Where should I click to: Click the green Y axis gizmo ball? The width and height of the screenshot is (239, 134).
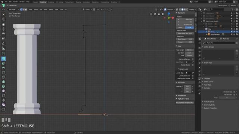(169, 18)
